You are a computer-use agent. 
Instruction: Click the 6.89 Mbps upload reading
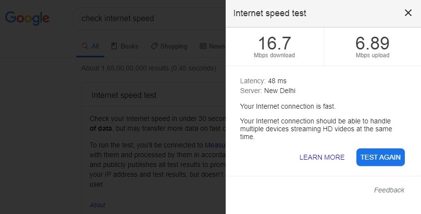click(373, 47)
